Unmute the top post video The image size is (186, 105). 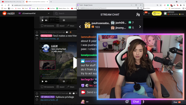pos(46,20)
